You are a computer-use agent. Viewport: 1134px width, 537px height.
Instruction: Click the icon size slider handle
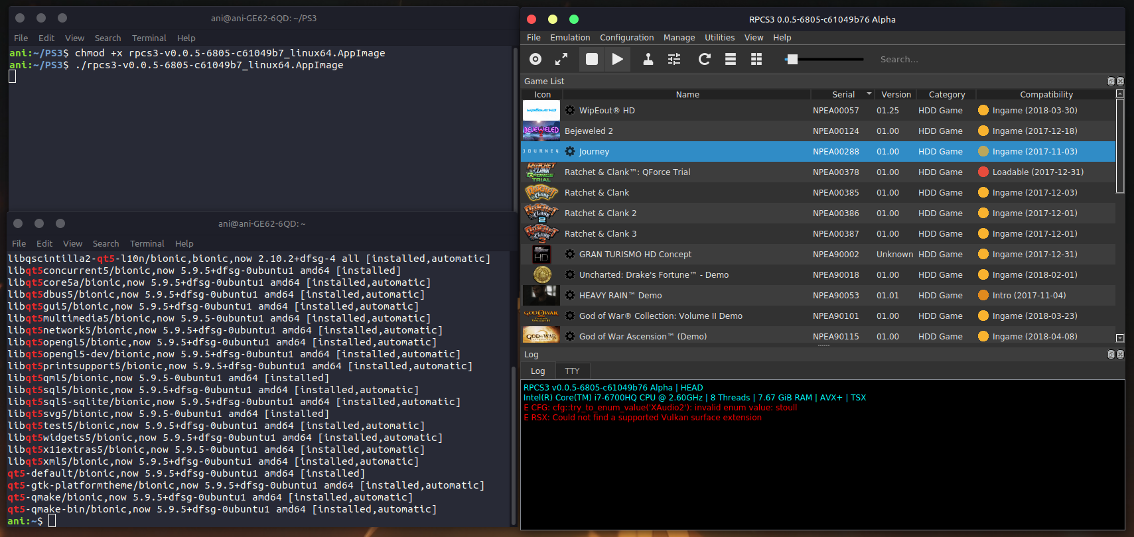792,59
